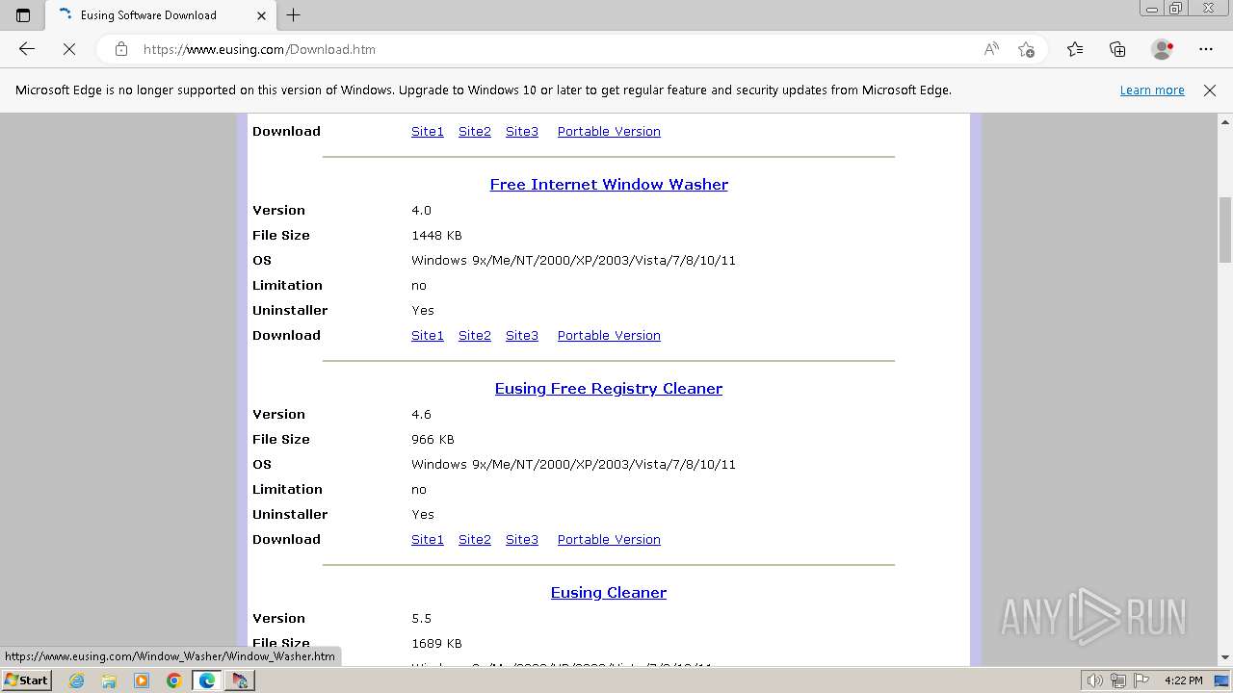
Task: Download Window Washer from Site3
Action: [522, 336]
